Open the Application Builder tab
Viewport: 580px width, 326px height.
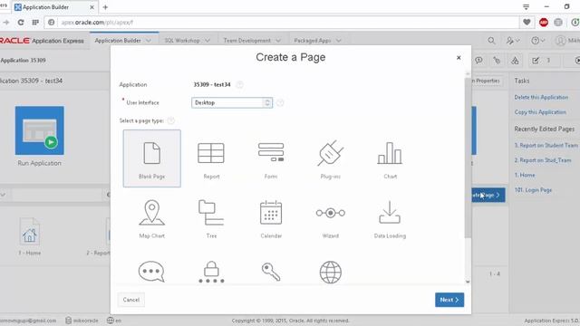click(118, 41)
